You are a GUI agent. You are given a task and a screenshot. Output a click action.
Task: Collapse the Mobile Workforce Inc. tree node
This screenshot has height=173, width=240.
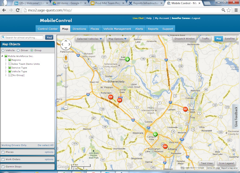[x=2, y=56]
